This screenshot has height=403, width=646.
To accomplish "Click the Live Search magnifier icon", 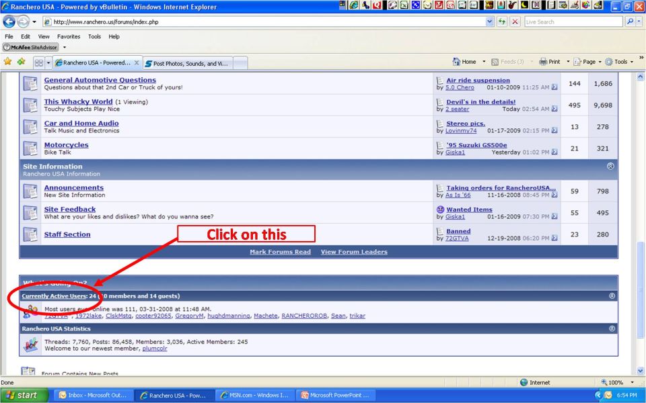I will point(630,21).
